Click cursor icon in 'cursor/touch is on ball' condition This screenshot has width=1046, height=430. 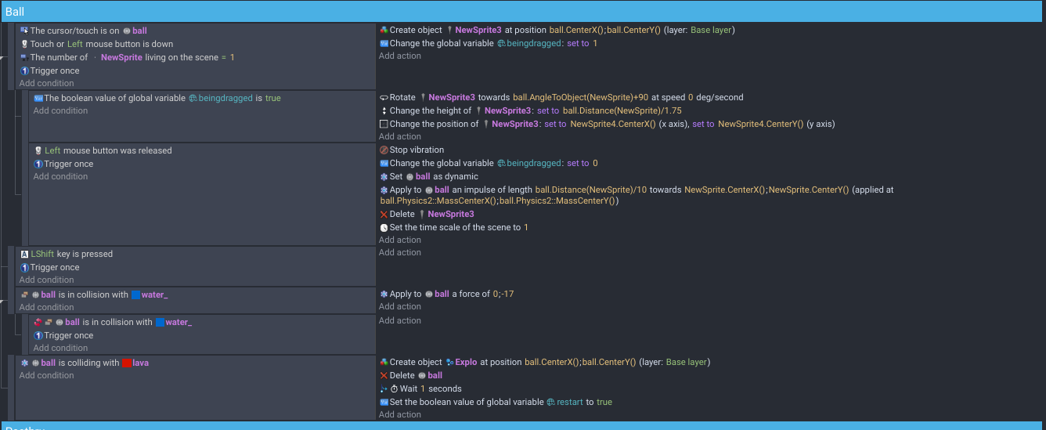[x=24, y=31]
